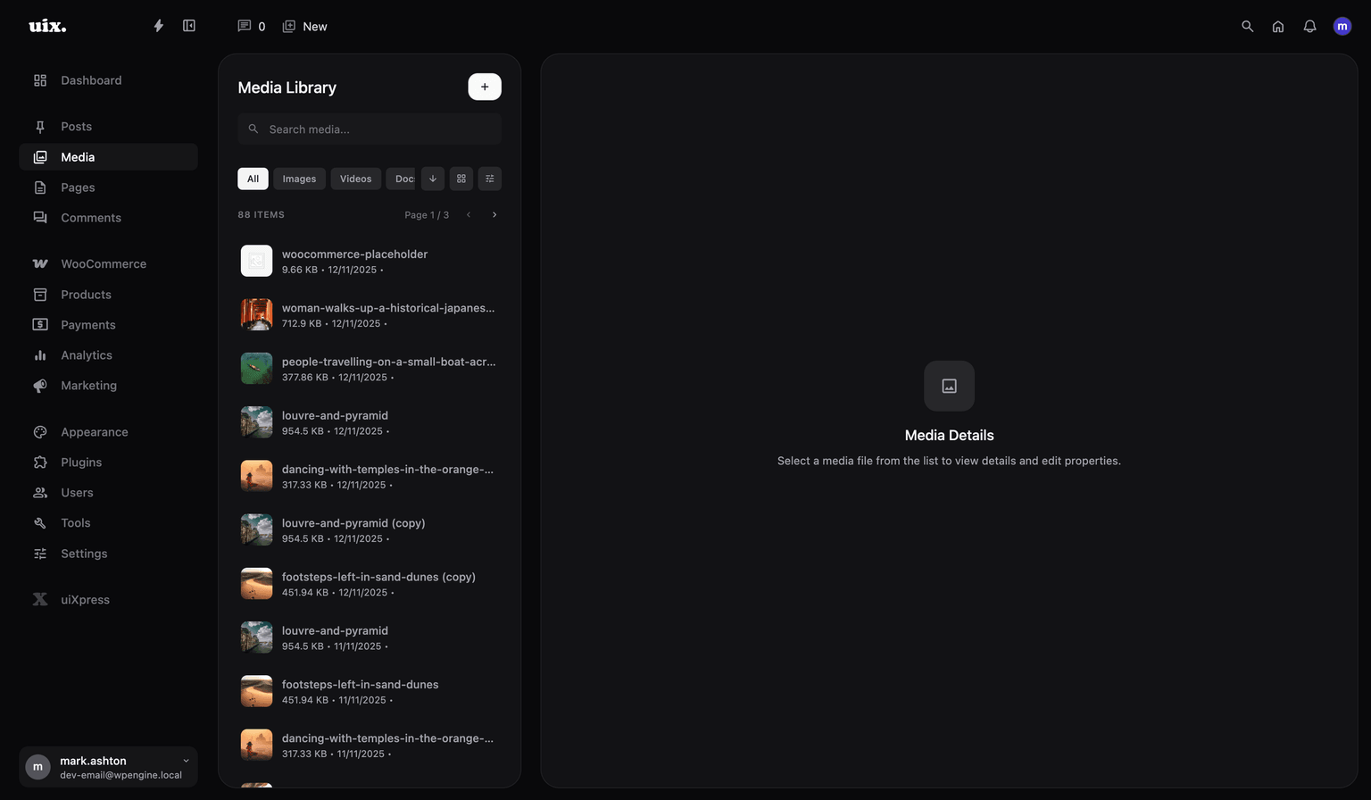Click the New button in top bar
The height and width of the screenshot is (800, 1371).
pos(304,26)
